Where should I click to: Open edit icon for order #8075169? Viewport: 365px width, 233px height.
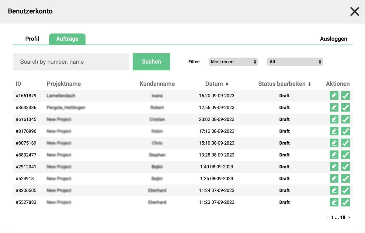pyautogui.click(x=334, y=143)
